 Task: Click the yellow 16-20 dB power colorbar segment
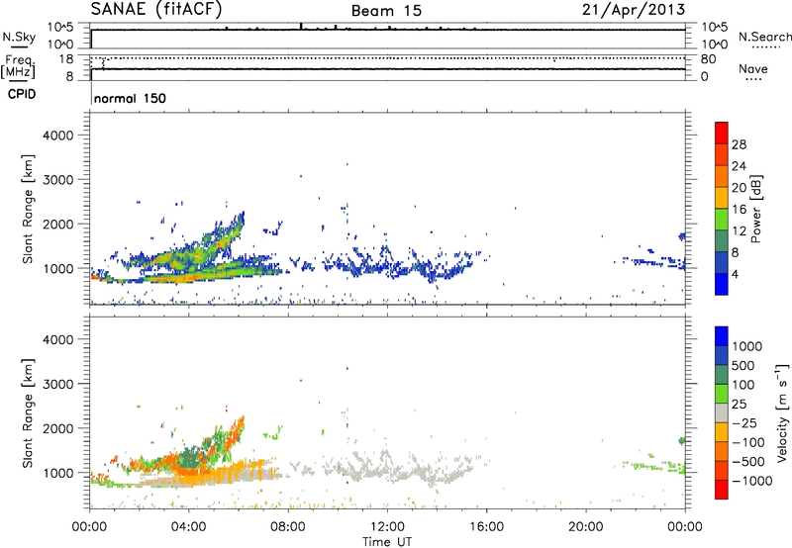pos(722,197)
